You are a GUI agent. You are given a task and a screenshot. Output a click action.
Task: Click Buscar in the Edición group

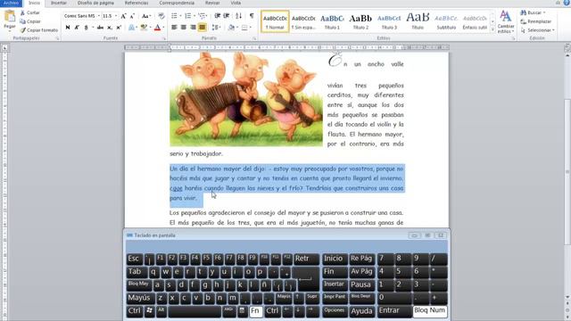534,12
